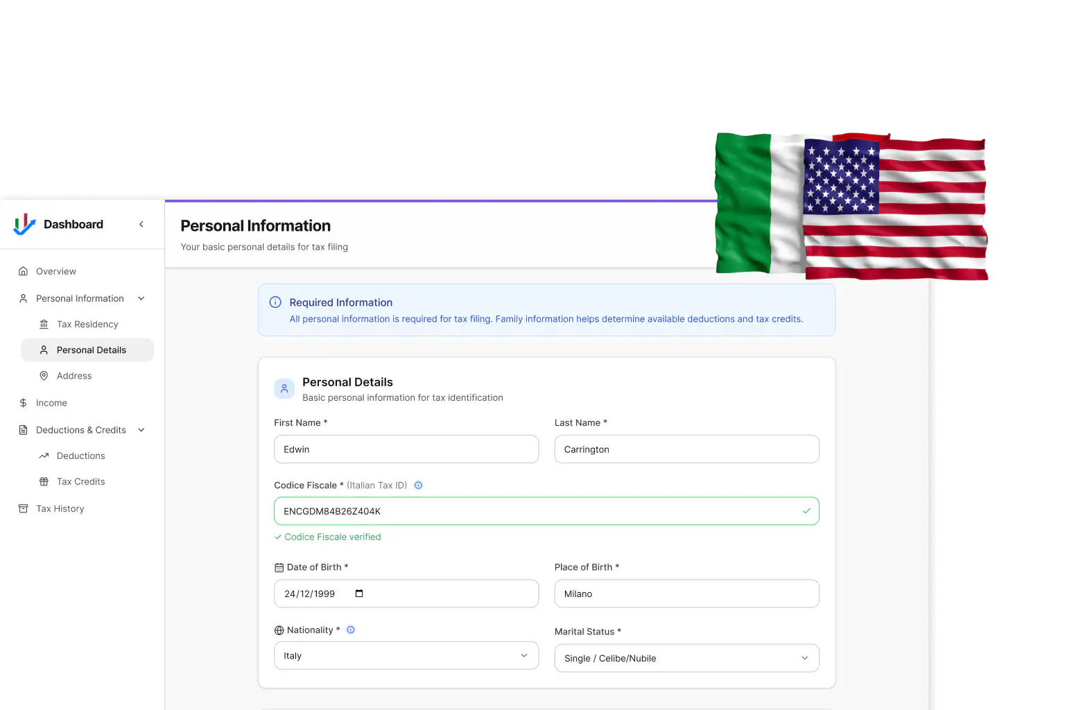Viewport: 1065px width, 710px height.
Task: Open the Nationality info tooltip
Action: coord(351,630)
